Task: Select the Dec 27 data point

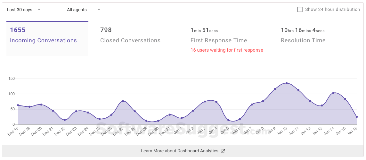Action: click(123, 101)
